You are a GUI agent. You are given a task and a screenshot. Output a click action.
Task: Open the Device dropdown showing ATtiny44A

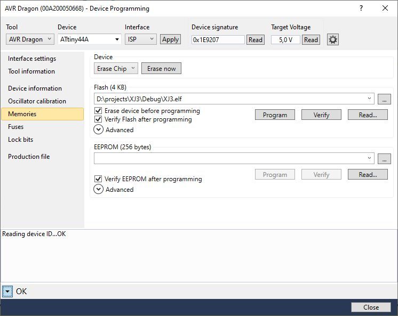(90, 39)
